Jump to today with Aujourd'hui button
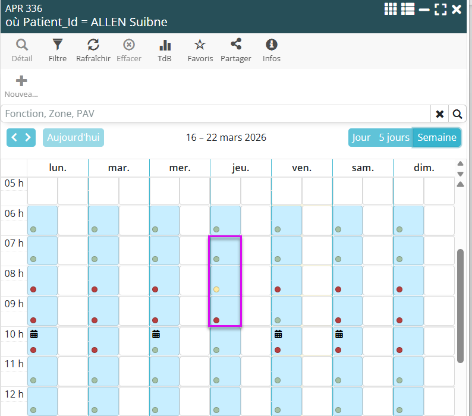 (x=73, y=137)
